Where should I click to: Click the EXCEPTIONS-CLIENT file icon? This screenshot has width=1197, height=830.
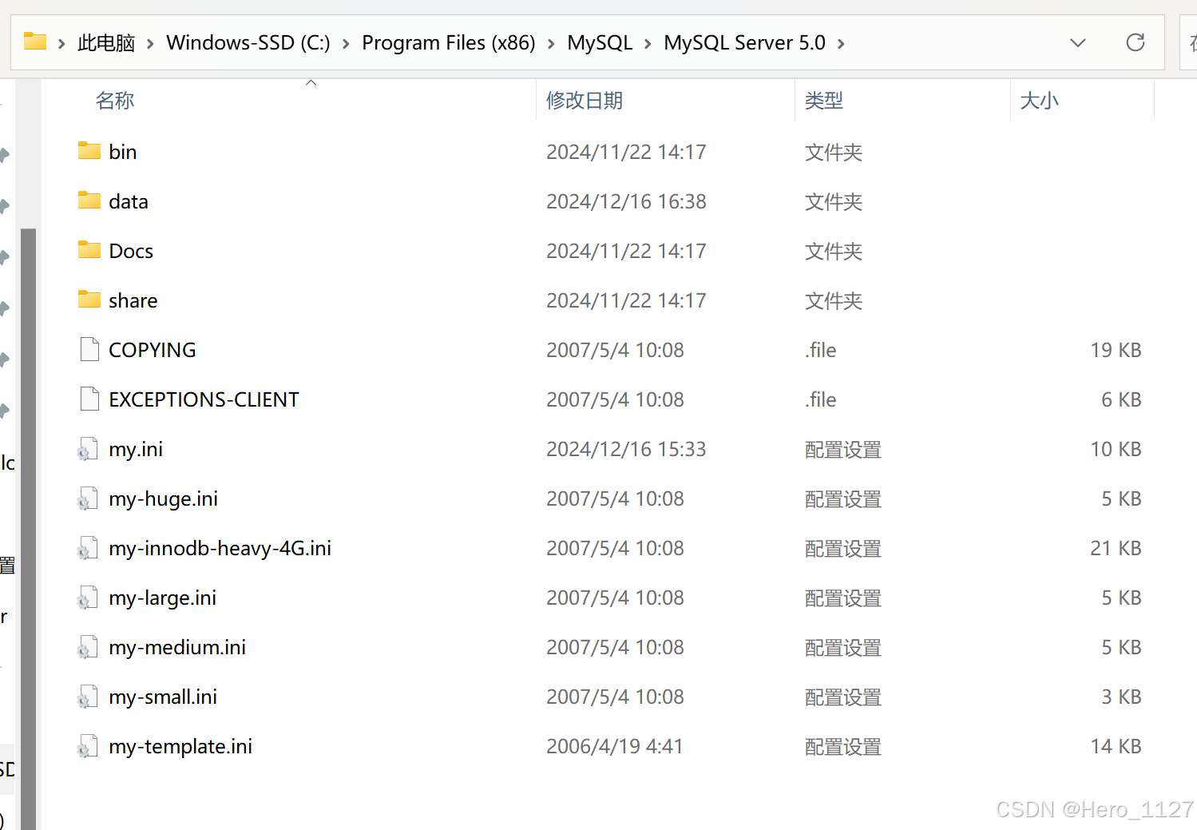[89, 399]
